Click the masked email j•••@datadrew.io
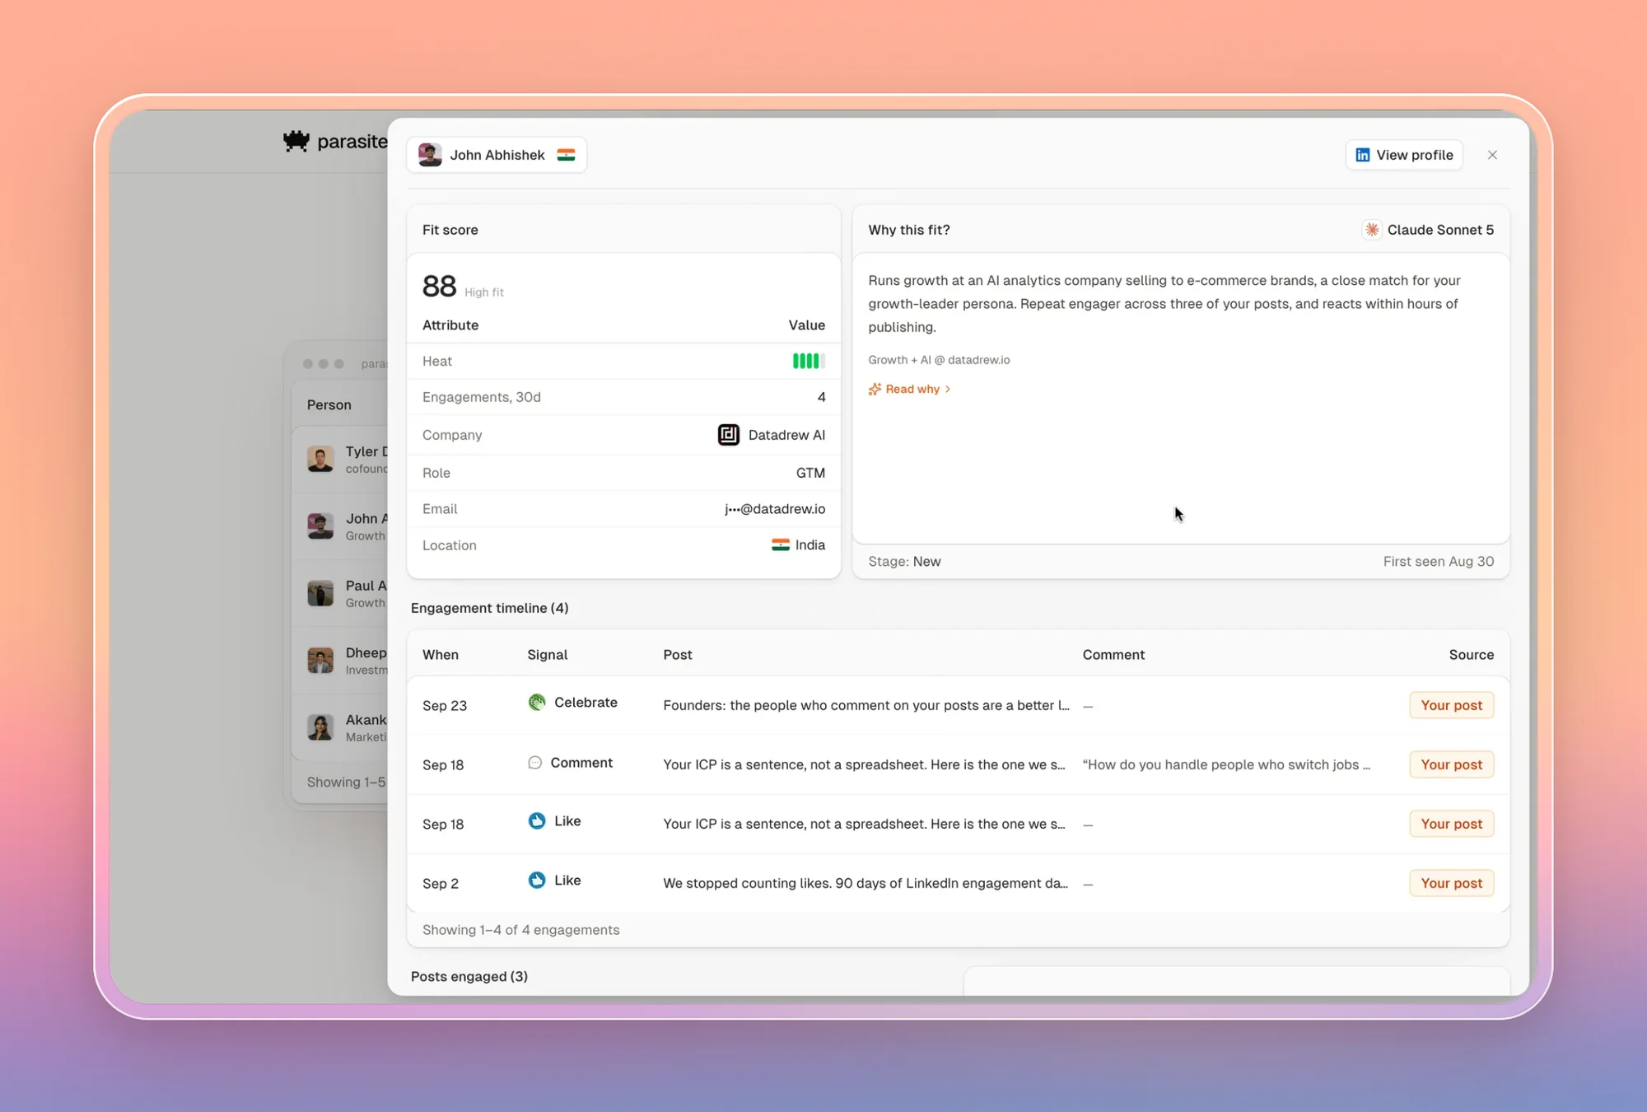 774,509
